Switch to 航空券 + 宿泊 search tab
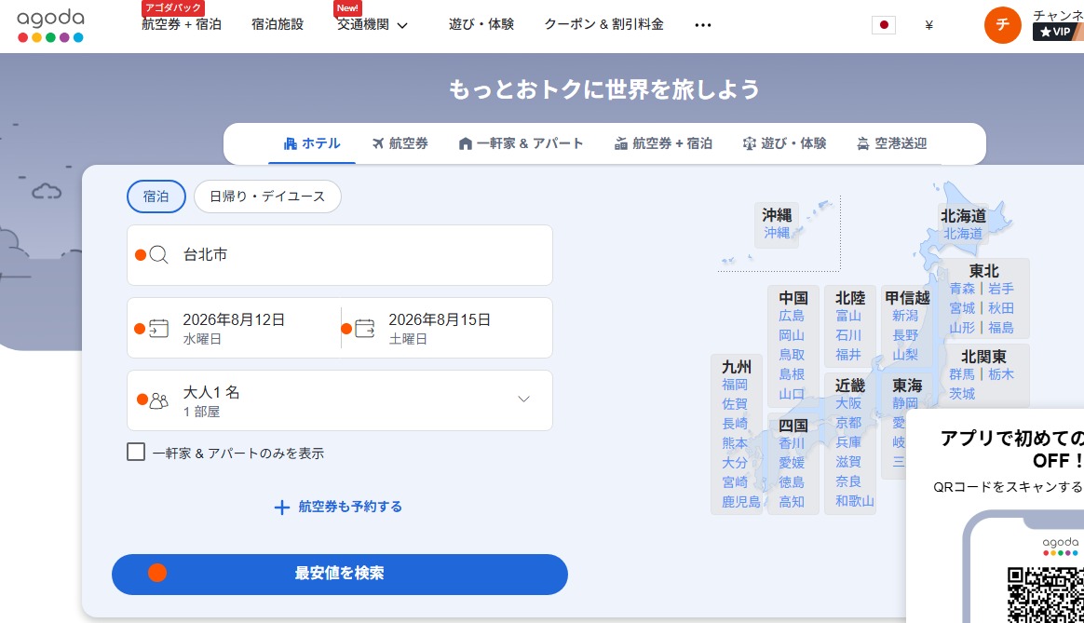 663,143
